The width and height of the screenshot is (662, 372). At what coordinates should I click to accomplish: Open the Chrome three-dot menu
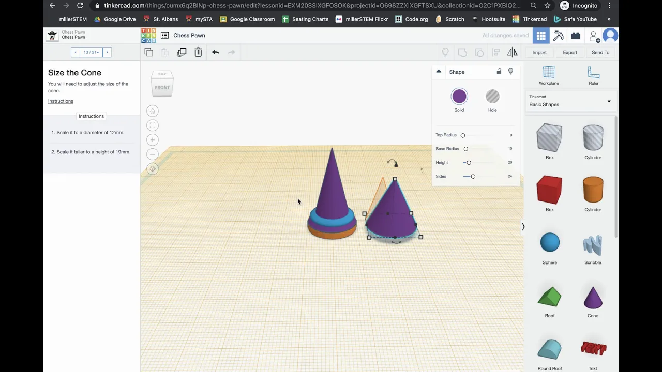(x=610, y=6)
